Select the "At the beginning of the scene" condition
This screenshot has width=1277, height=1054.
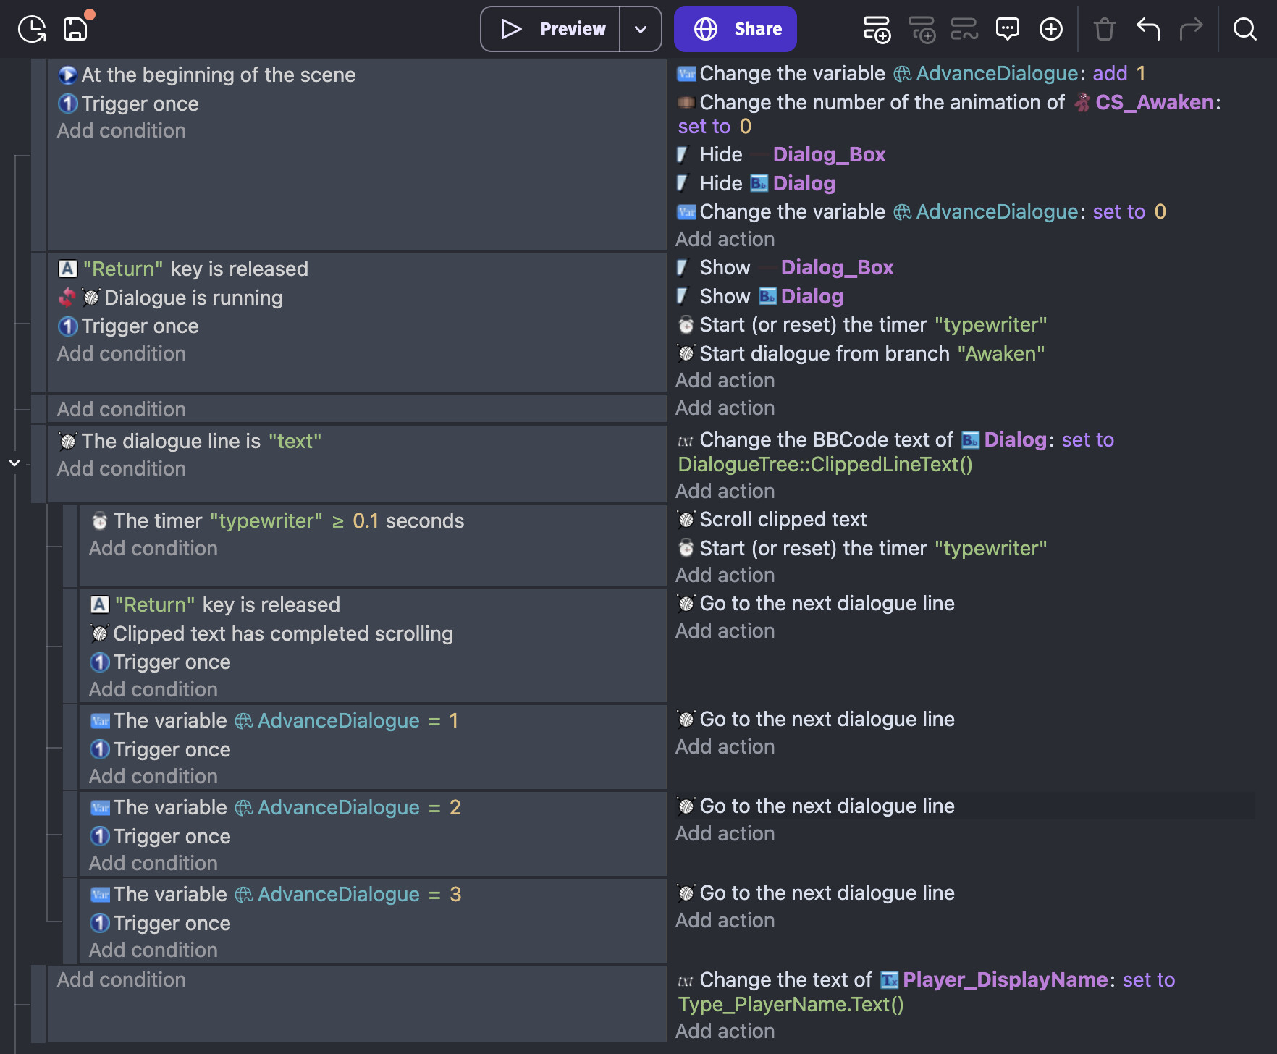(218, 75)
